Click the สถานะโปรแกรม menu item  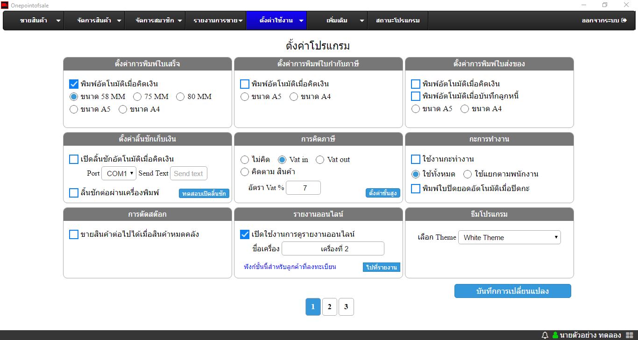click(398, 21)
